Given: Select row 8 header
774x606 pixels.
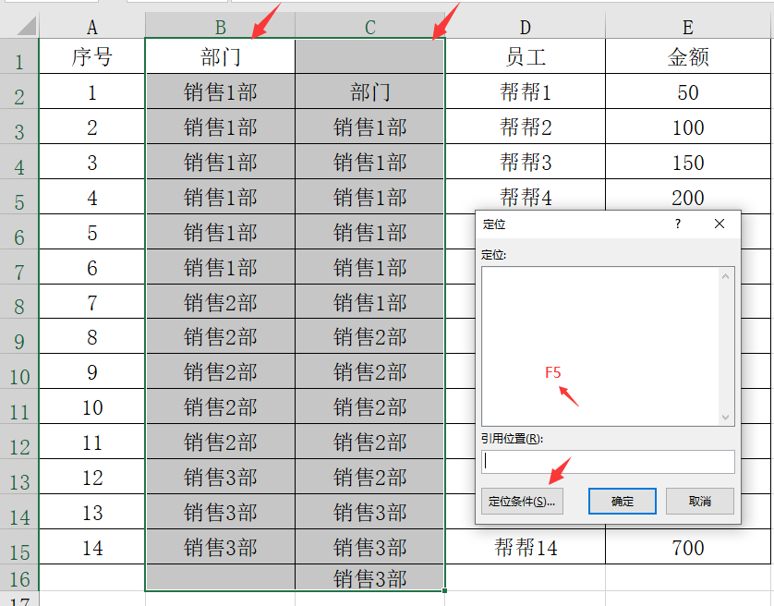Looking at the screenshot, I should (19, 301).
